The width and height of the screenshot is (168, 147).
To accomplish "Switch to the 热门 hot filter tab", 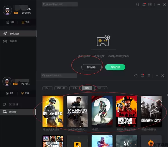I will point(47,88).
